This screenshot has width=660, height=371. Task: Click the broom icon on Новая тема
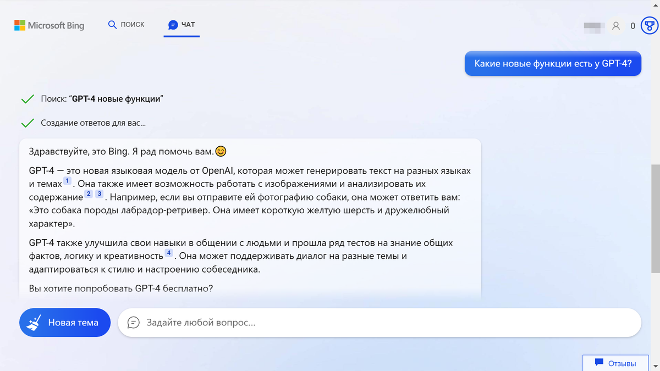[34, 322]
